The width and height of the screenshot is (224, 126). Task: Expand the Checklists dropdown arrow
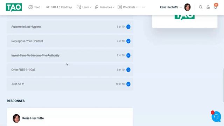[137, 7]
